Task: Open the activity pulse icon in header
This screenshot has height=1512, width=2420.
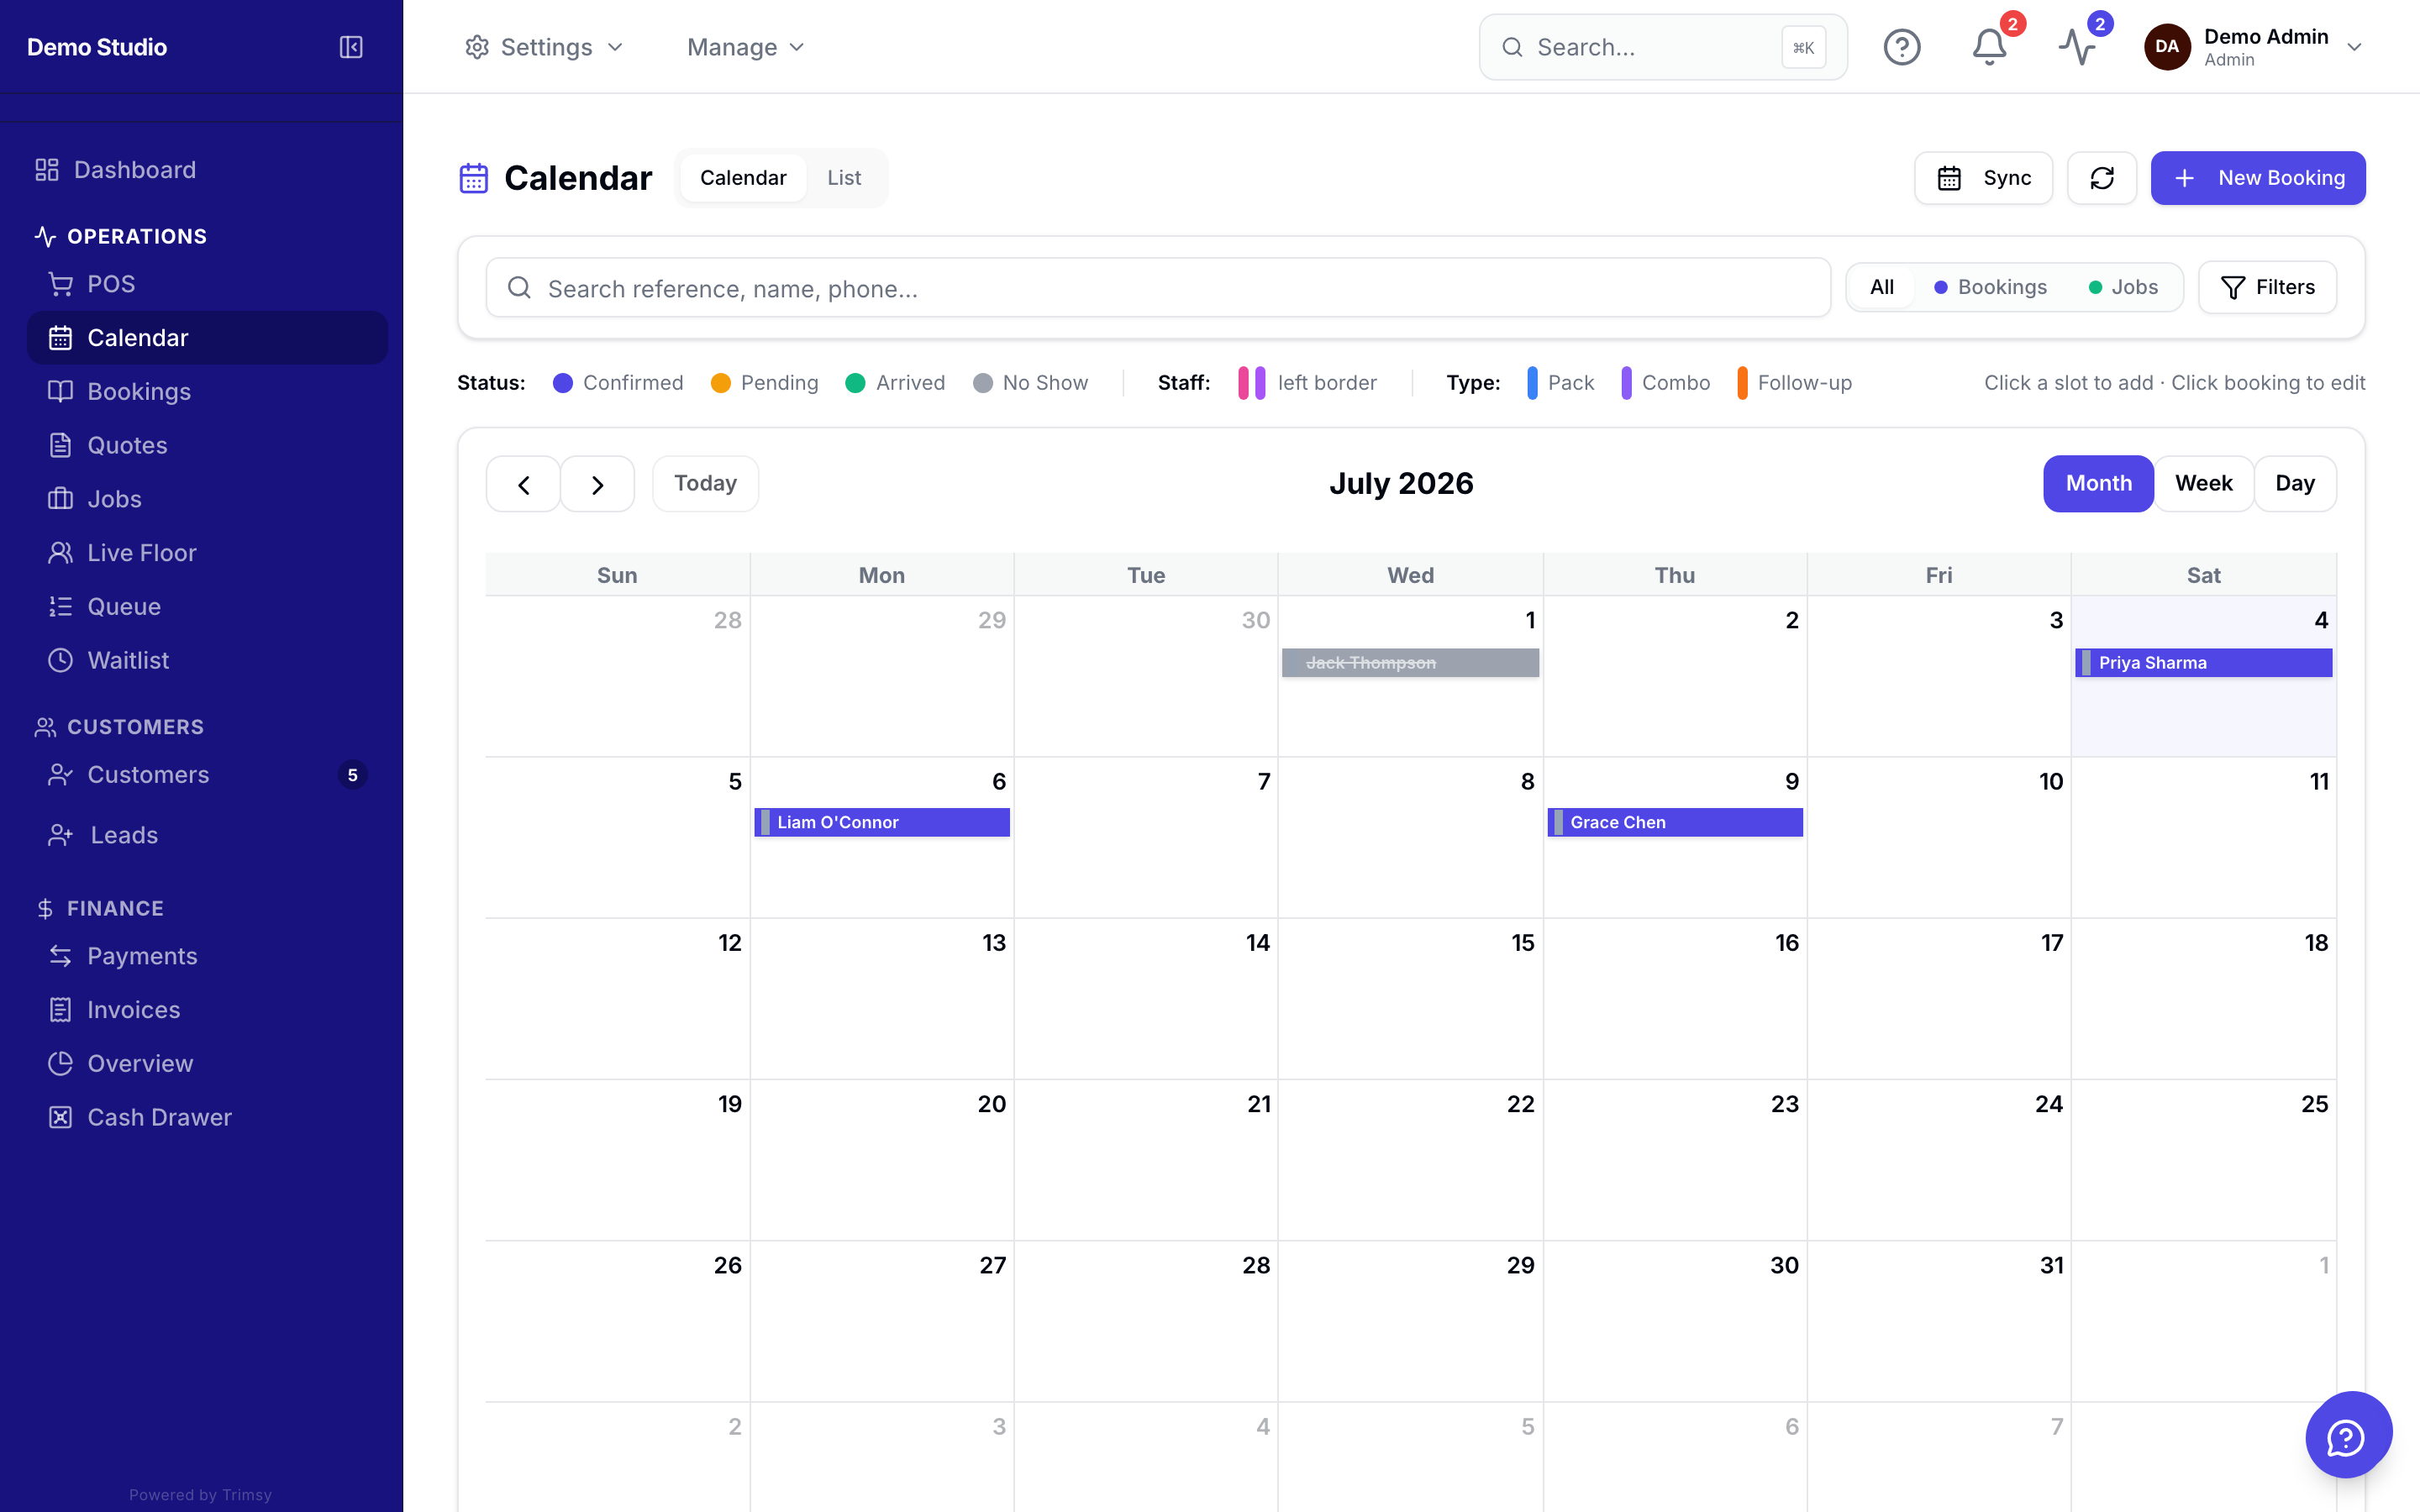Action: tap(2077, 47)
